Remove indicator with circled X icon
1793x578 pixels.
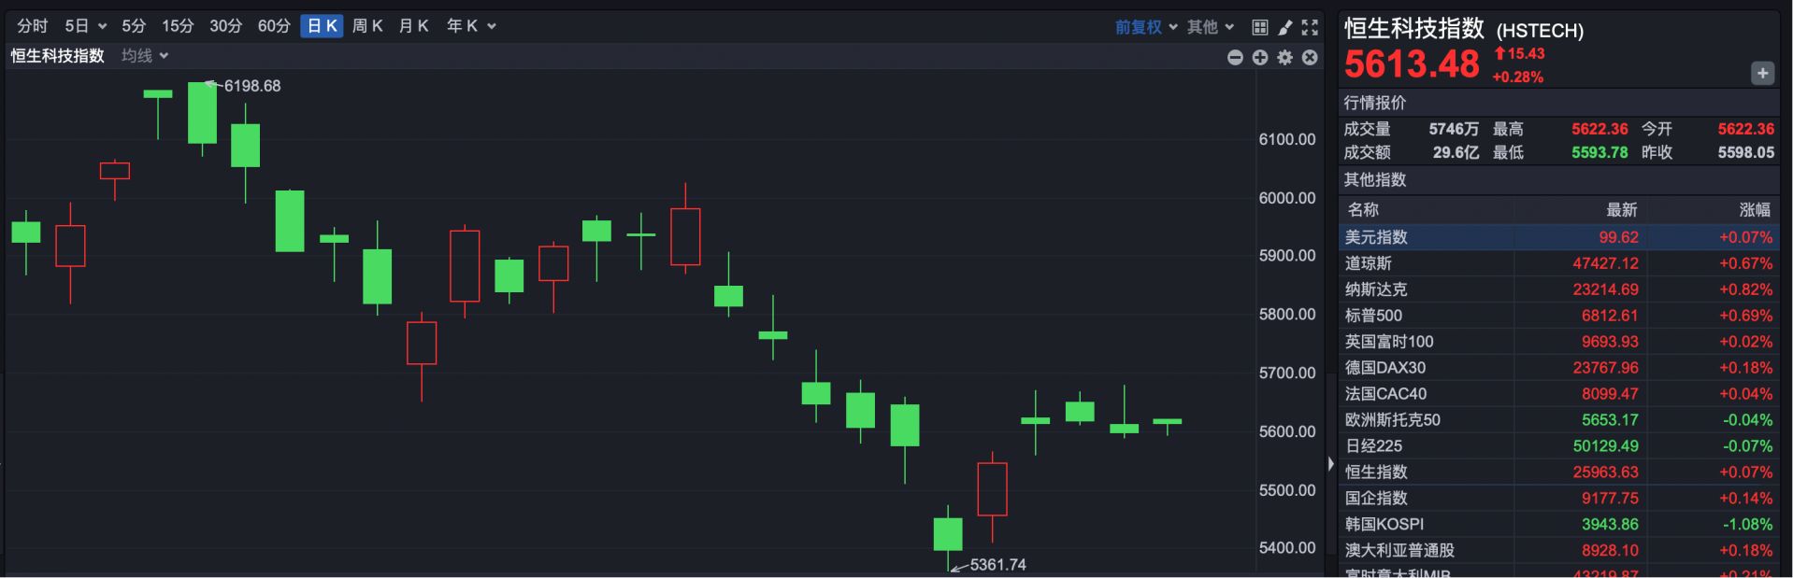click(x=1310, y=58)
